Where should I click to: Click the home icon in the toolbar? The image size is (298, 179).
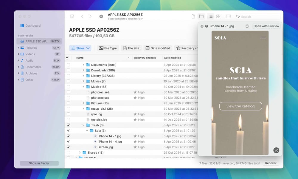coord(72,16)
